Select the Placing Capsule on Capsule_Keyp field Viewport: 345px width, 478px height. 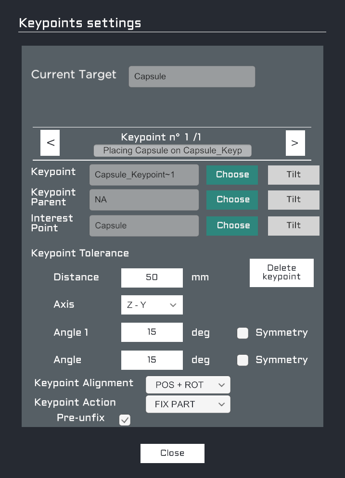(172, 151)
